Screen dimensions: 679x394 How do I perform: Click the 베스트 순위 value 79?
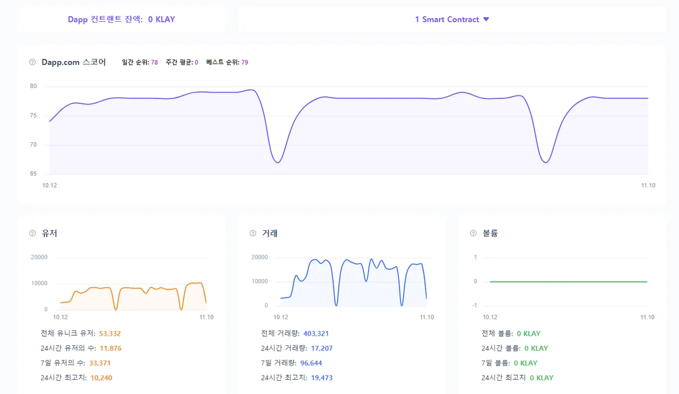coord(245,63)
